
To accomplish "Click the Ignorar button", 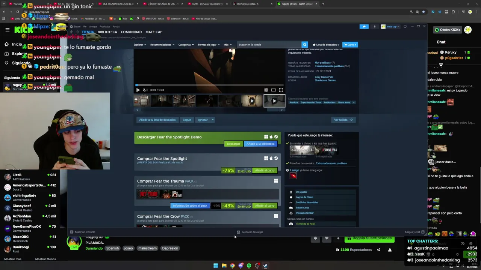I will pyautogui.click(x=203, y=120).
